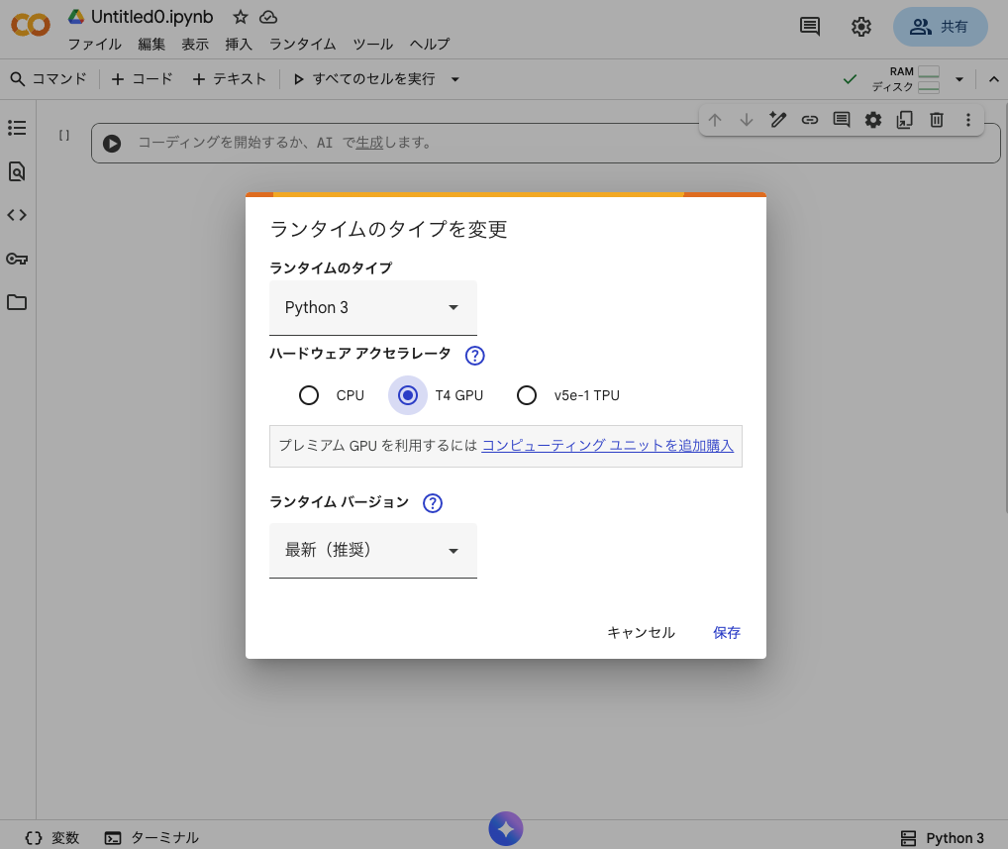Screen dimensions: 1008x849
Task: Open the RAM and disk resource dropdown arrow
Action: tap(958, 79)
